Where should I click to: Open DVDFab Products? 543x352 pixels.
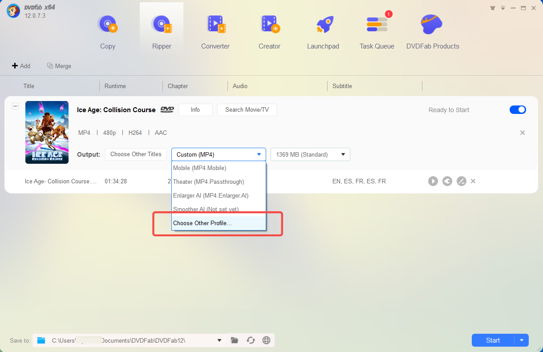click(432, 32)
